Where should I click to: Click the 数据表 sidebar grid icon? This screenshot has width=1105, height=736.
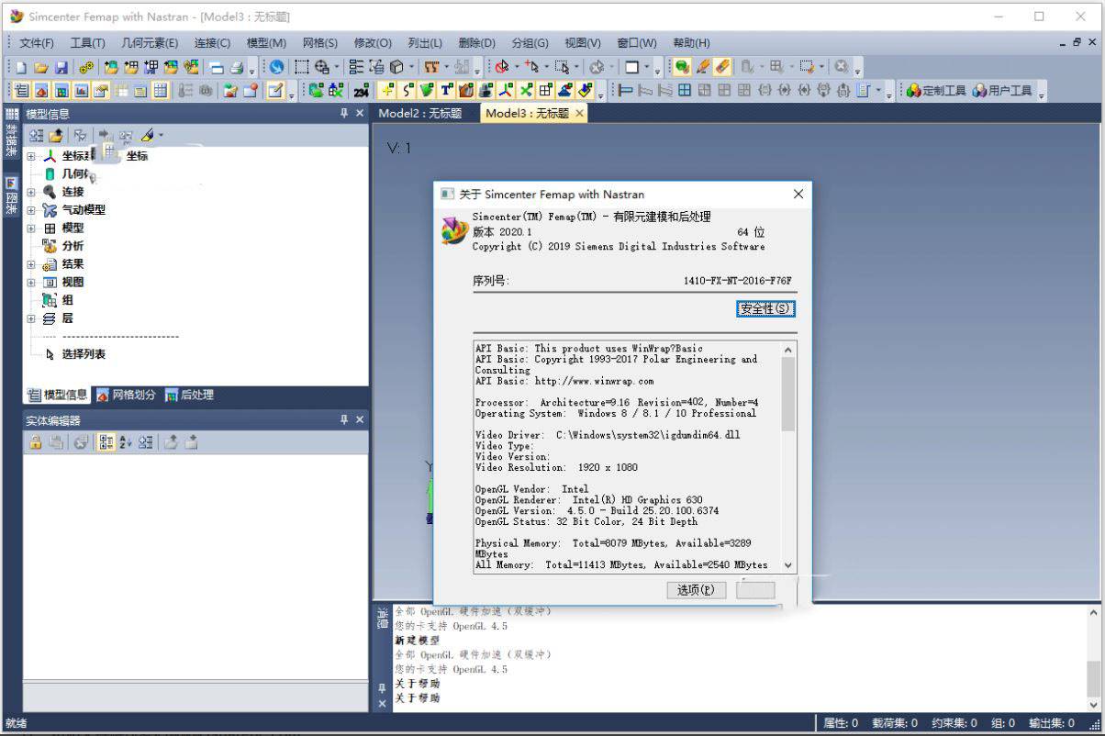[11, 114]
